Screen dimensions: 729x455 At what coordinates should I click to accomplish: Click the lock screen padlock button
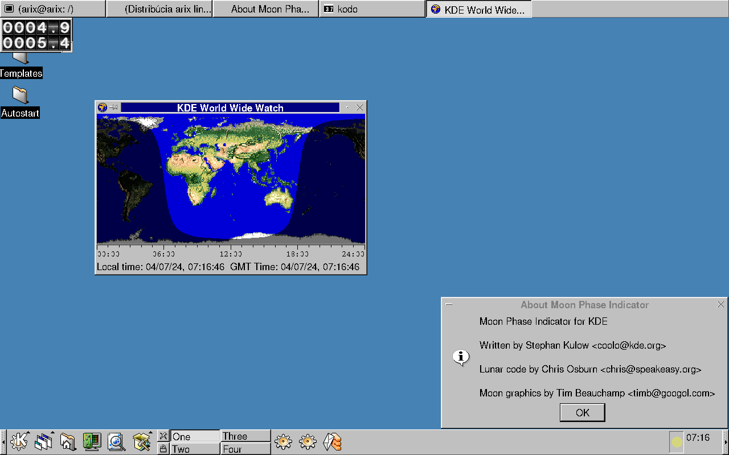(x=163, y=449)
